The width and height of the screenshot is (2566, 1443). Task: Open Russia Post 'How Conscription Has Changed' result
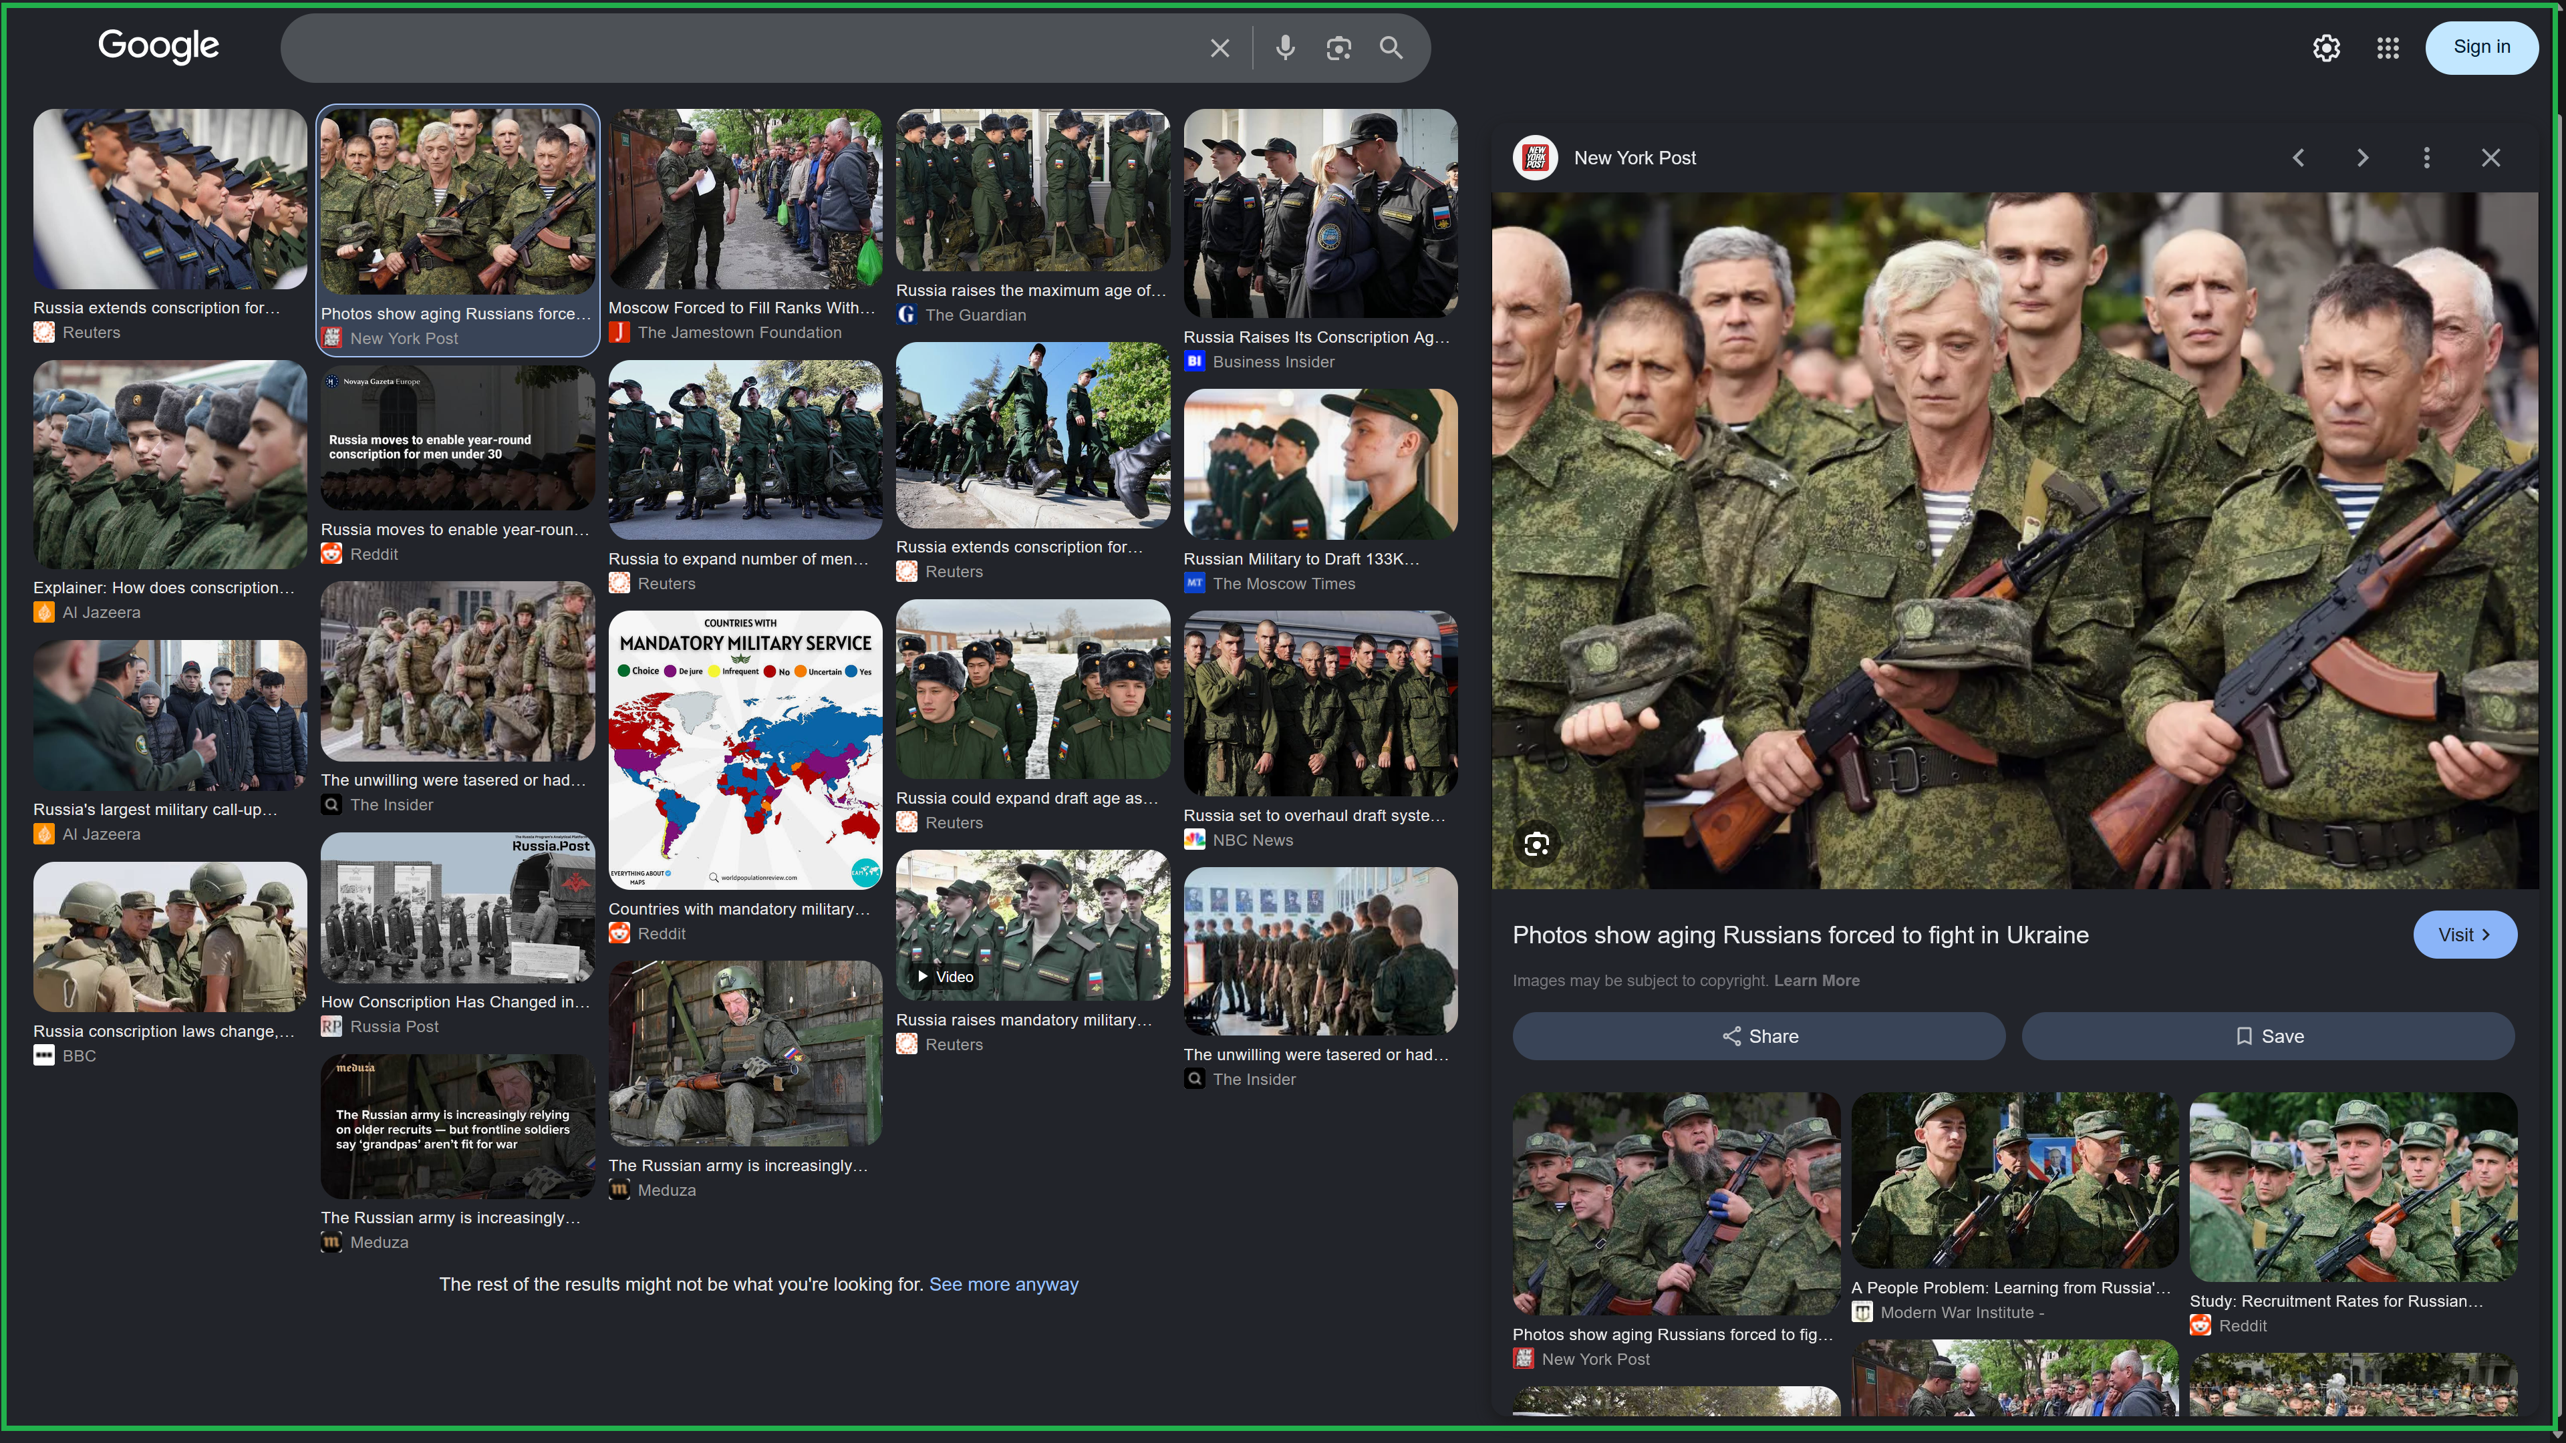(458, 909)
